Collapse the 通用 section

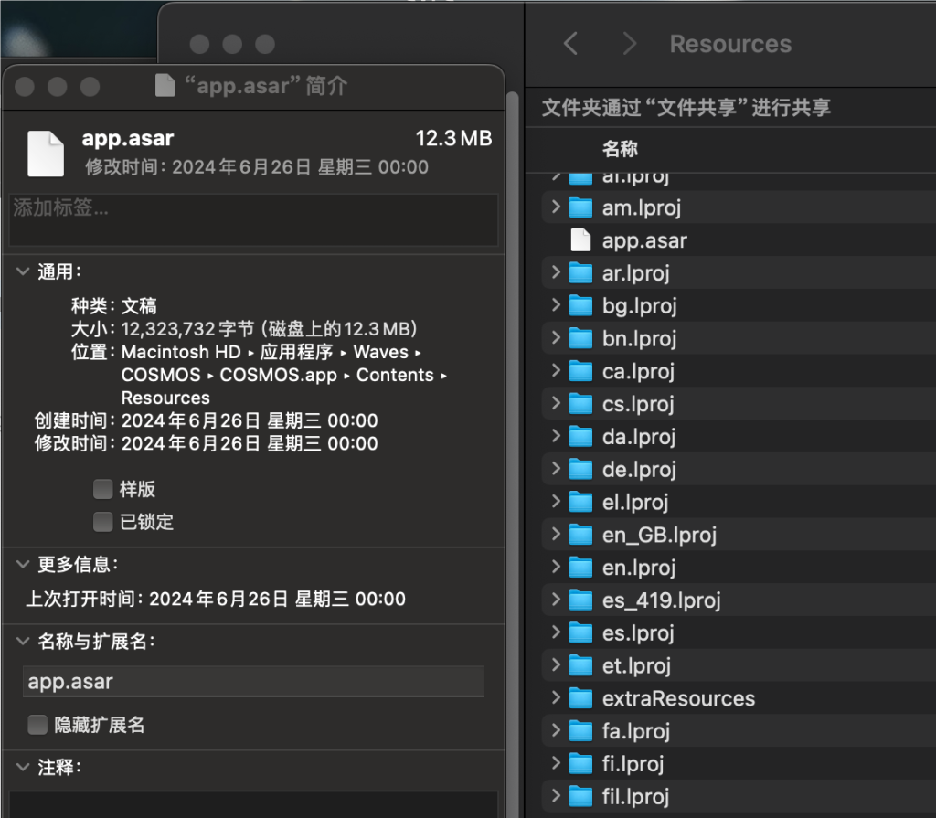coord(23,271)
